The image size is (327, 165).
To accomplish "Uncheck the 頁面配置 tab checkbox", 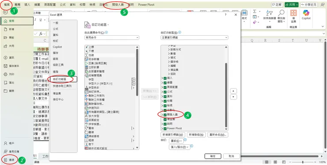I will click(165, 87).
